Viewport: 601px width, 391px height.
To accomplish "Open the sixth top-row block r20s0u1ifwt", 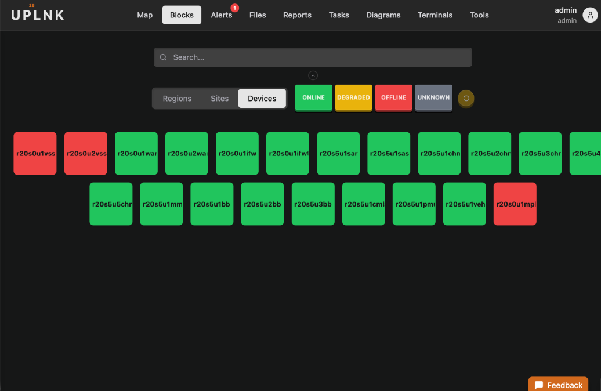I will (x=288, y=154).
